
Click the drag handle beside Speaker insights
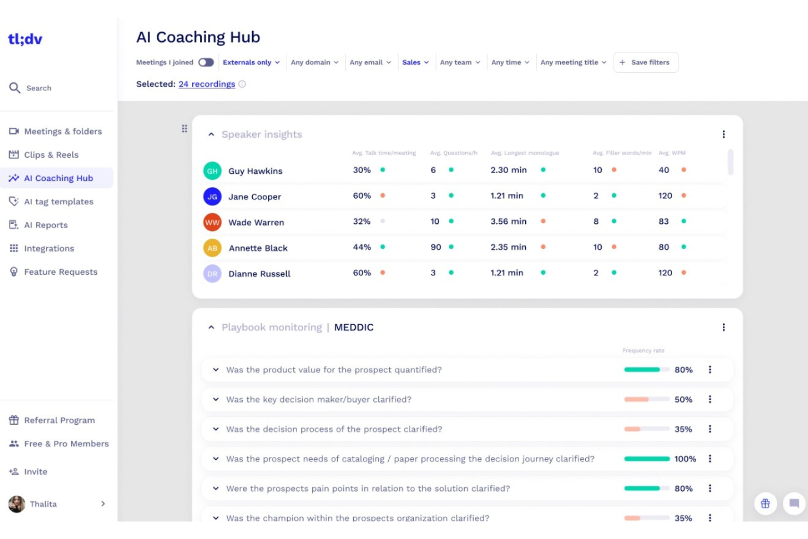click(x=185, y=129)
